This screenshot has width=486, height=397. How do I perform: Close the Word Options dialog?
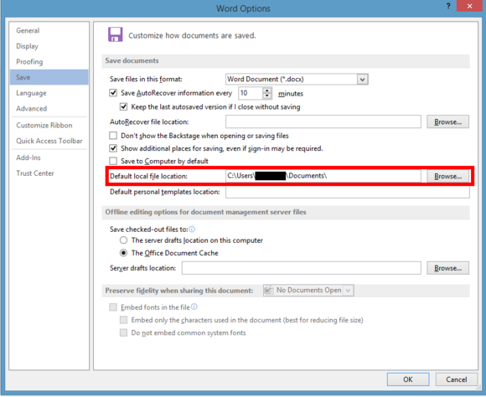pos(469,6)
